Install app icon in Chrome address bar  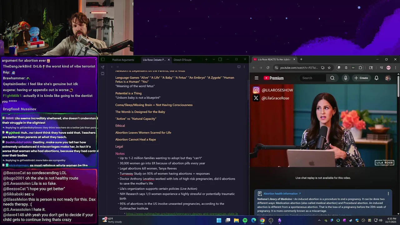click(x=323, y=67)
